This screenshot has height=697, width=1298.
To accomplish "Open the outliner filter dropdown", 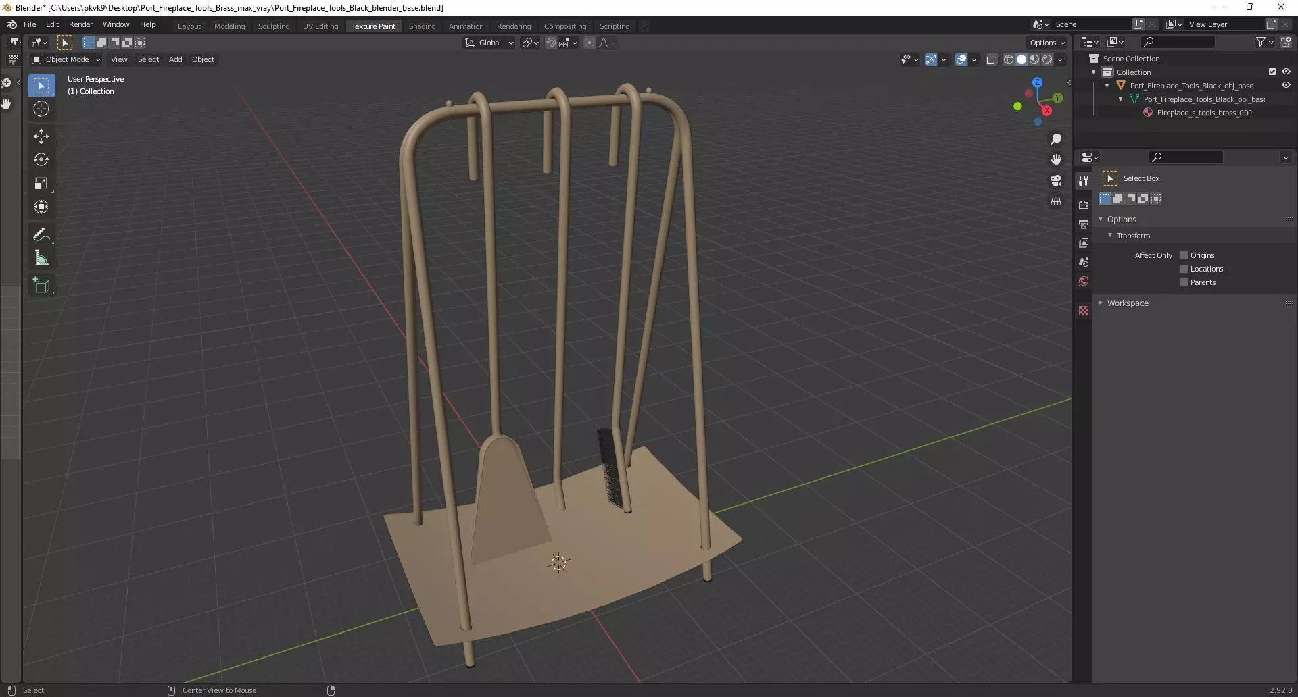I will pyautogui.click(x=1264, y=42).
